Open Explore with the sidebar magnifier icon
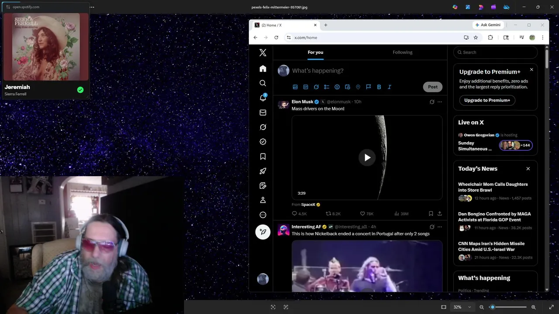 (262, 83)
